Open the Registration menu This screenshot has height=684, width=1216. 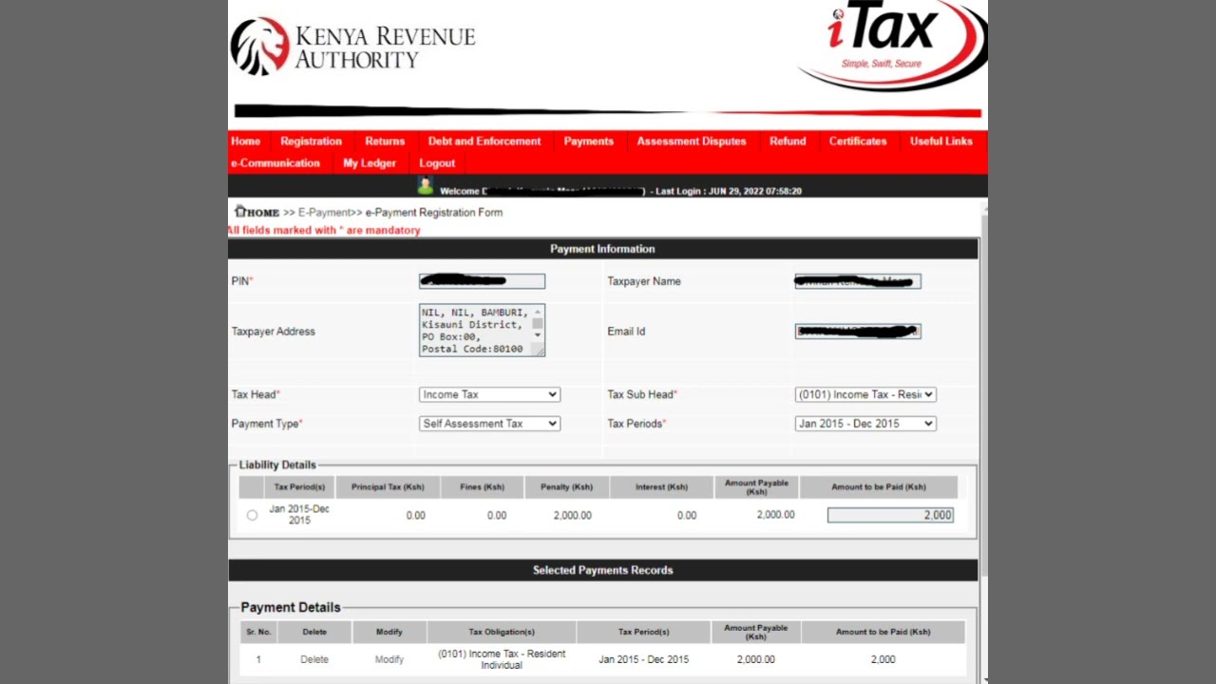click(311, 141)
